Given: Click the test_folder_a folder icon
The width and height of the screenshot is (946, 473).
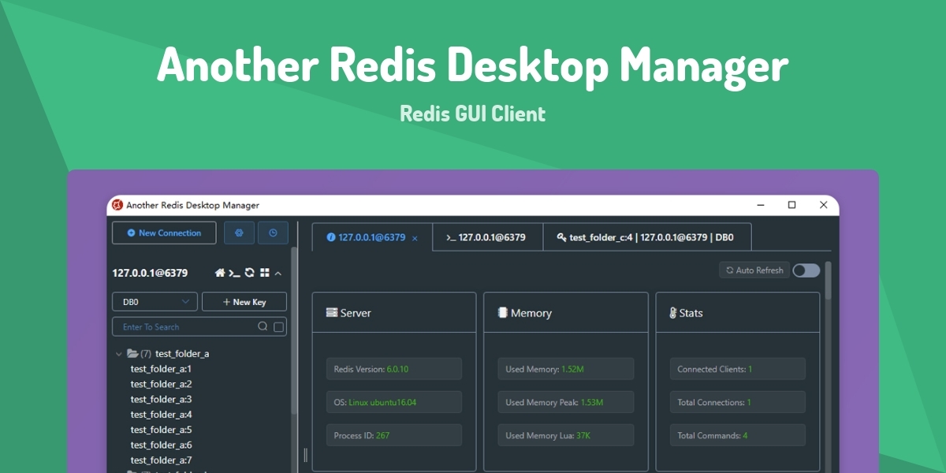Looking at the screenshot, I should pyautogui.click(x=132, y=354).
